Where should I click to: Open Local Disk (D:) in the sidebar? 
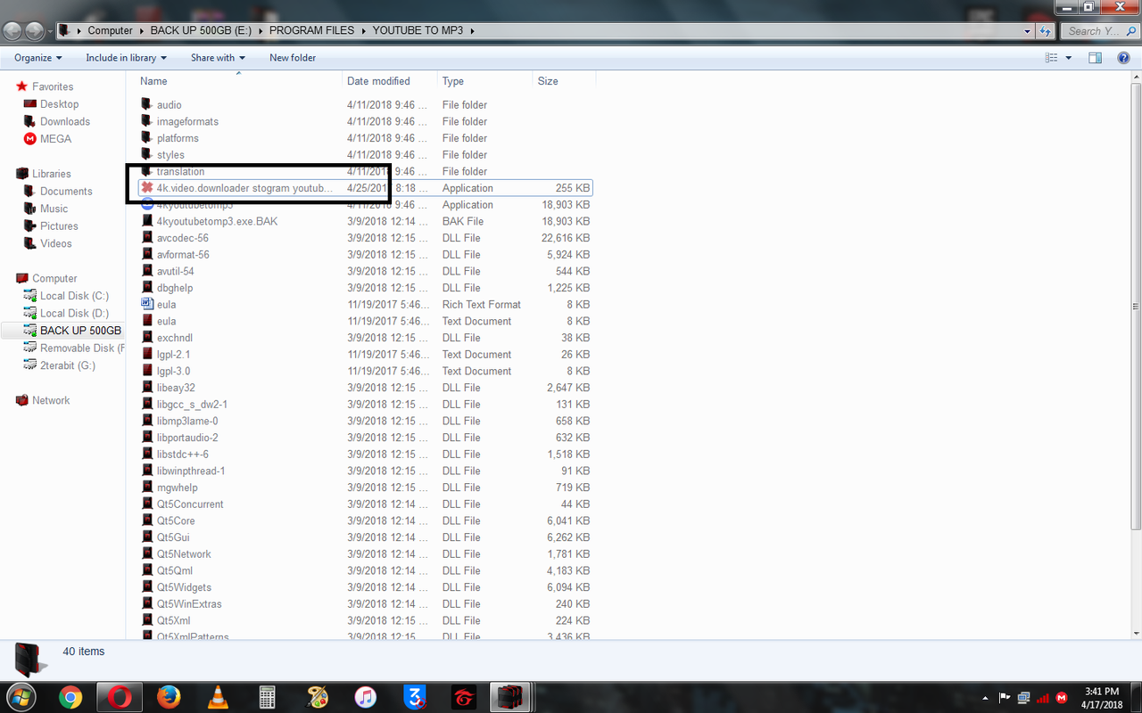(x=74, y=313)
